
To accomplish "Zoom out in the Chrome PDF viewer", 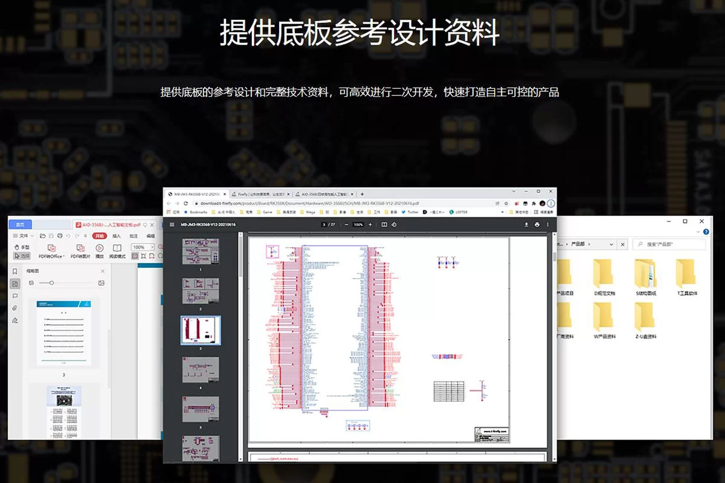I will (346, 224).
